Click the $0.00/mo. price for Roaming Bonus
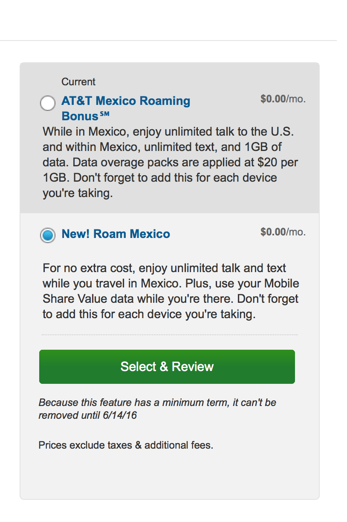347x522 pixels. [x=283, y=99]
